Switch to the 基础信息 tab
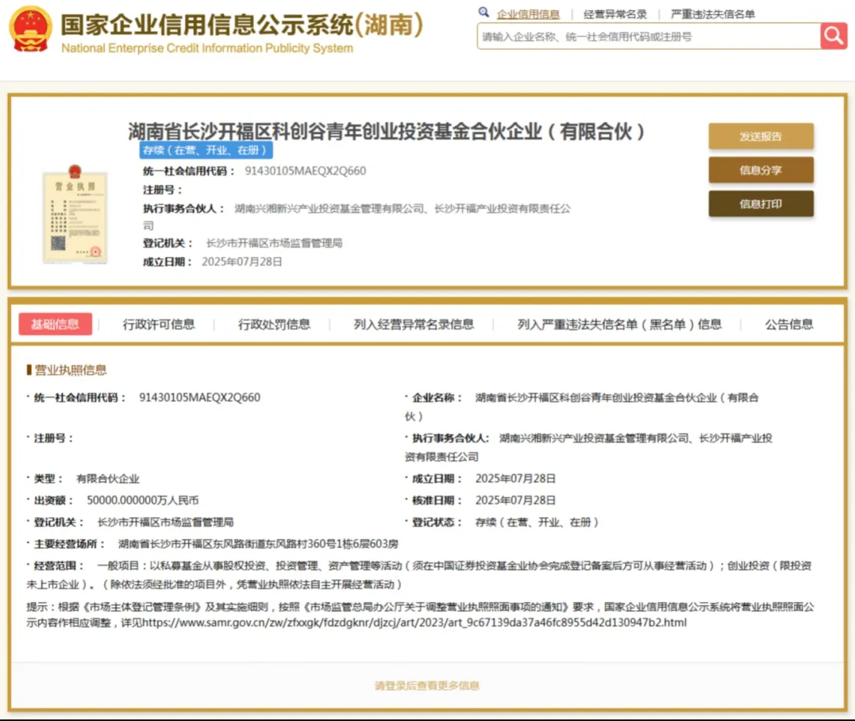The height and width of the screenshot is (721, 855). 55,324
